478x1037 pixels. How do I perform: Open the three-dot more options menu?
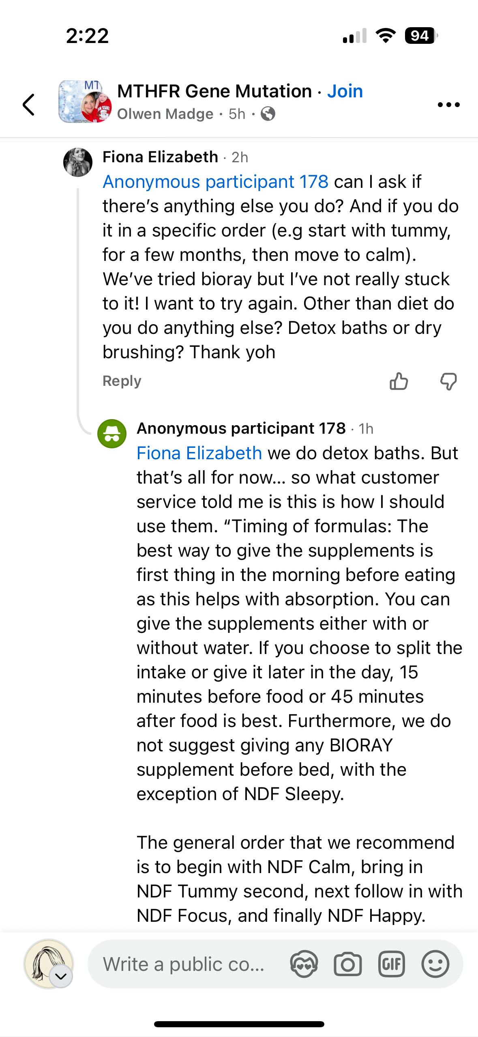click(449, 105)
